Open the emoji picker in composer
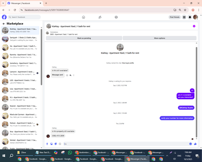 190,144
